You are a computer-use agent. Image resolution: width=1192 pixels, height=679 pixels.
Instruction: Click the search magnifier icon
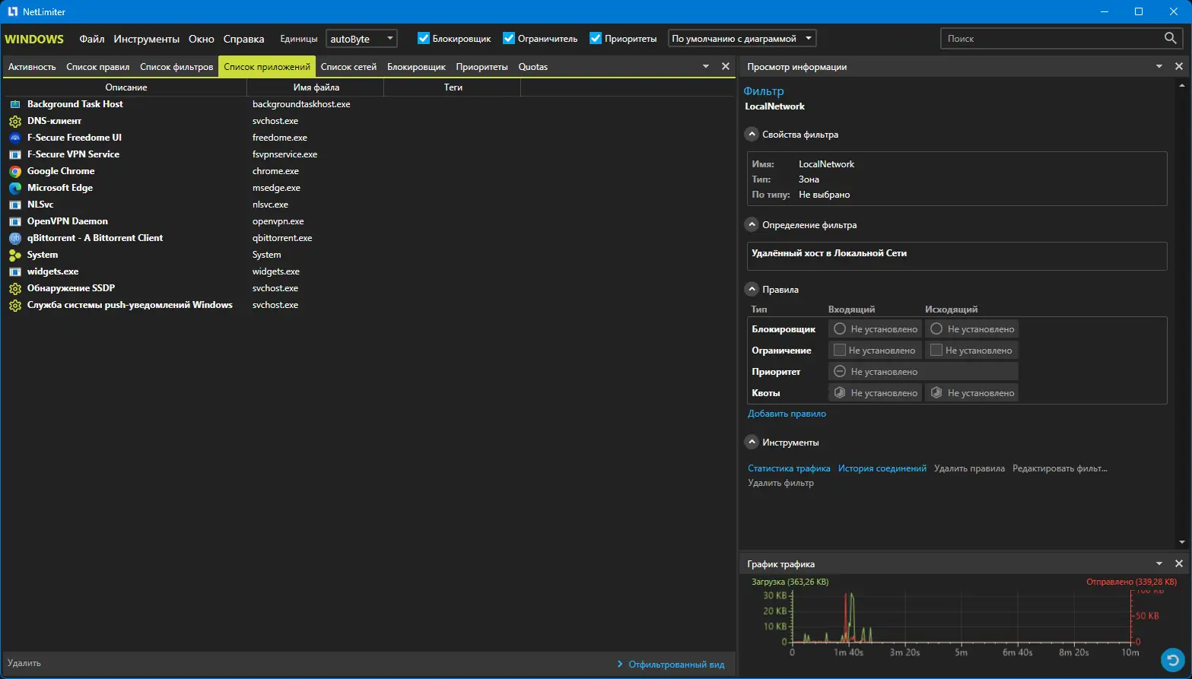click(1171, 38)
